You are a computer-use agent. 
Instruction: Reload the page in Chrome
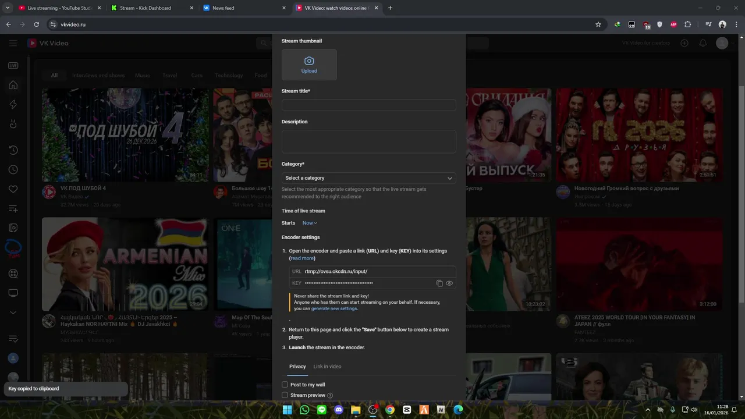[36, 24]
